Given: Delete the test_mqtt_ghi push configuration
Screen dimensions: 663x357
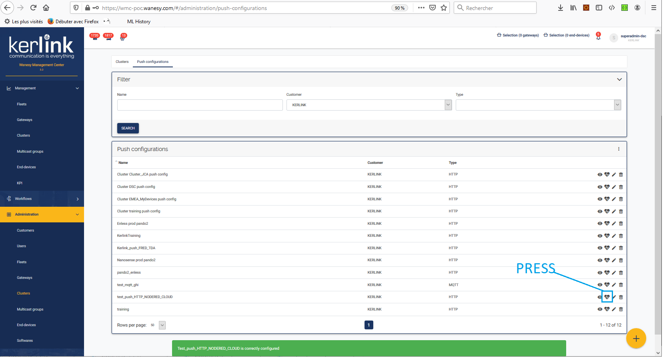Looking at the screenshot, I should pyautogui.click(x=621, y=285).
